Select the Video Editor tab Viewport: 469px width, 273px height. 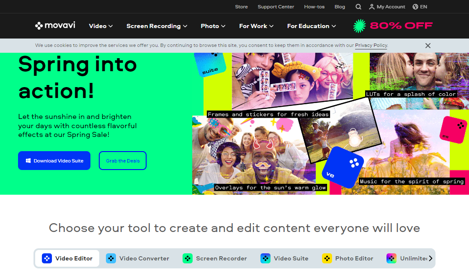point(67,258)
